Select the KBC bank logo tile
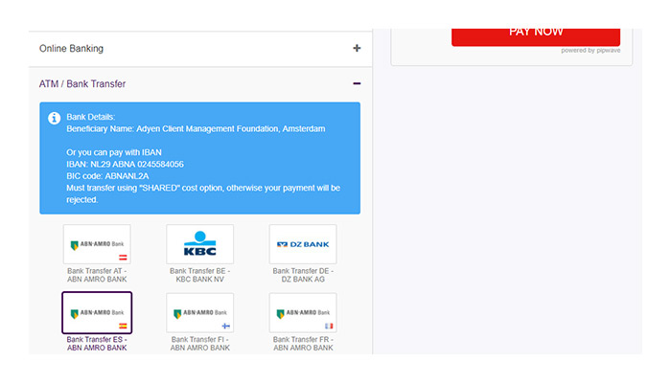 point(199,244)
